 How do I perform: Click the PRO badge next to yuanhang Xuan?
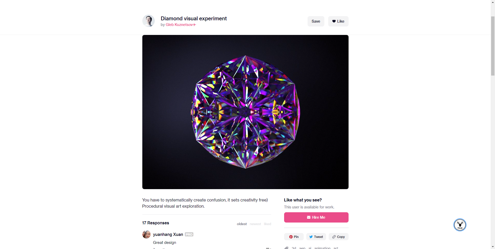[189, 234]
